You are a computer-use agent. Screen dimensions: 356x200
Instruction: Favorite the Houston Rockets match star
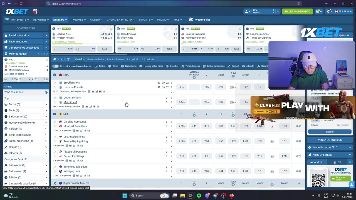(x=55, y=87)
